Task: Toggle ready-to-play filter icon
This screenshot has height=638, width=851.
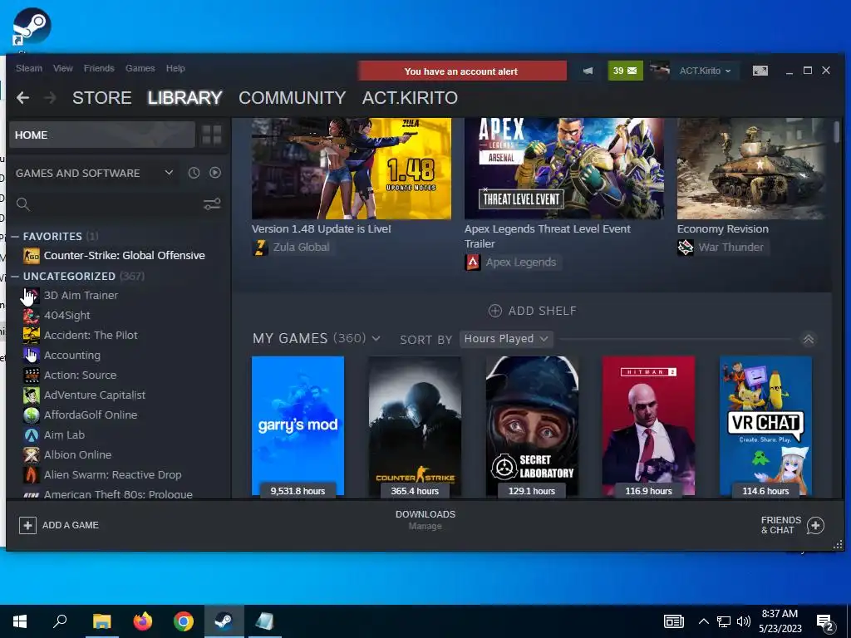Action: pyautogui.click(x=215, y=173)
